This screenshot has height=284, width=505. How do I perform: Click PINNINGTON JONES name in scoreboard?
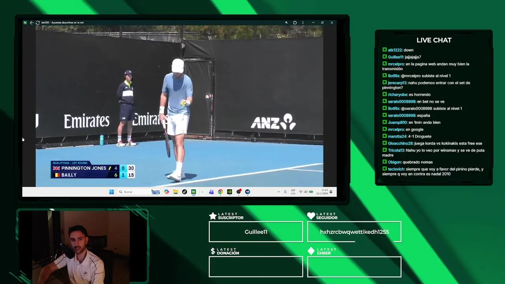[84, 168]
